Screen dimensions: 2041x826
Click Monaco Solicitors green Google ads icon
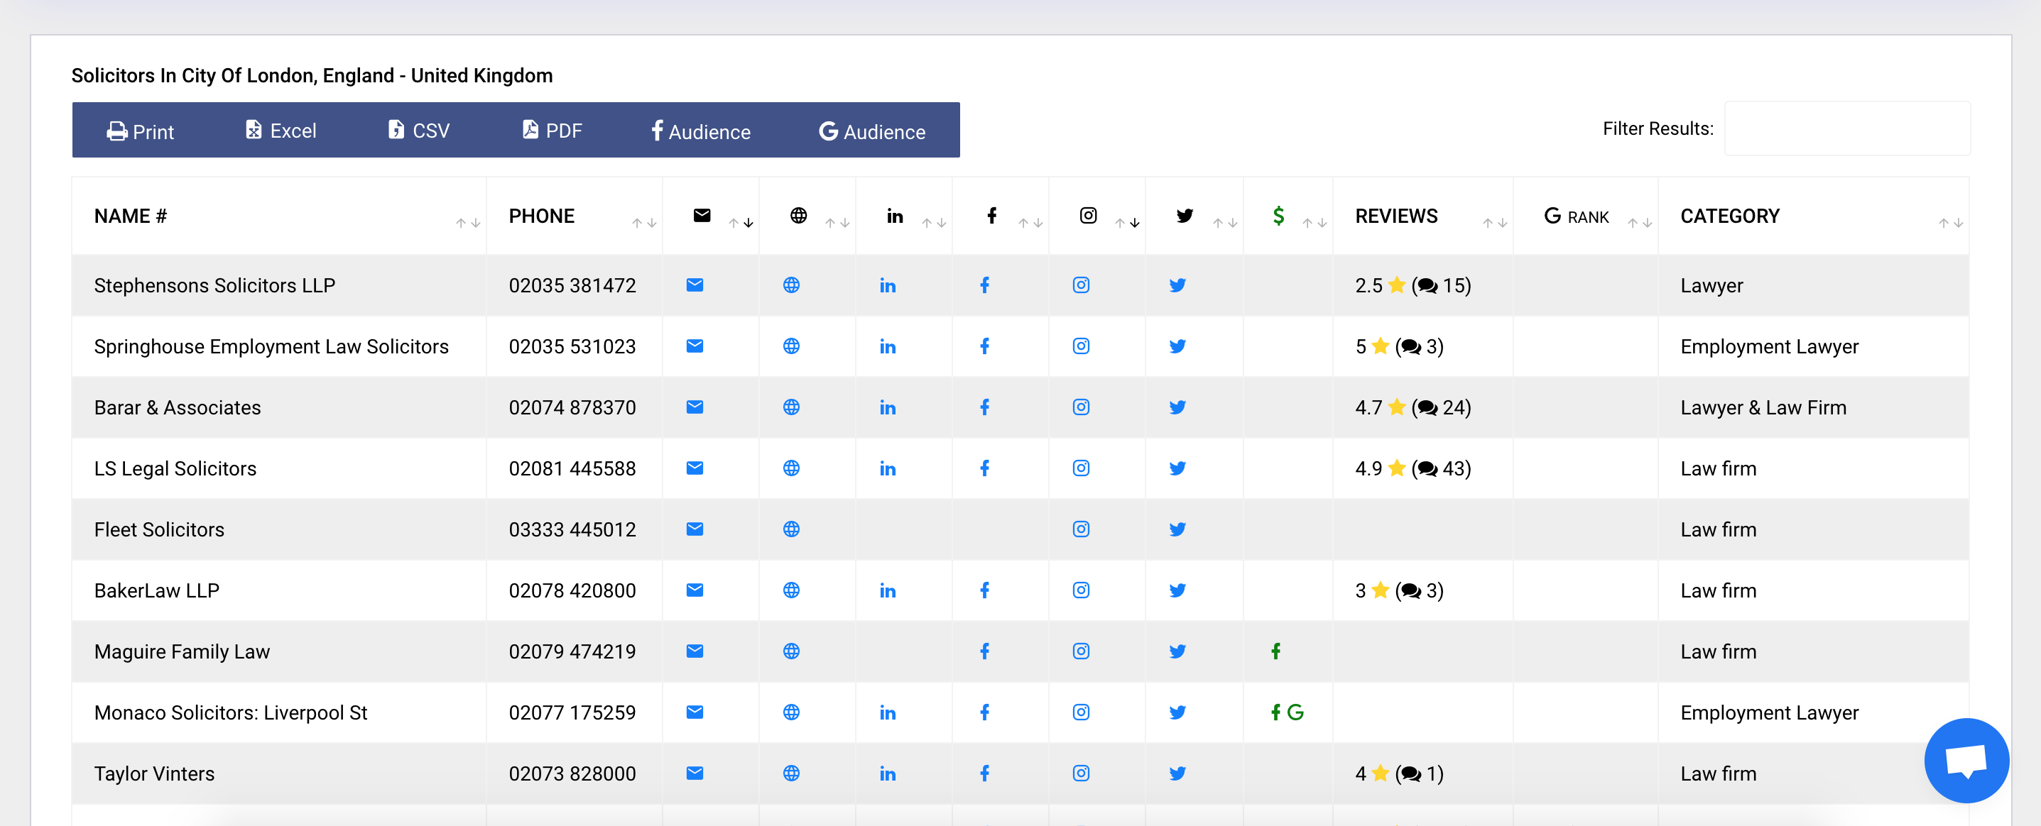pyautogui.click(x=1295, y=712)
